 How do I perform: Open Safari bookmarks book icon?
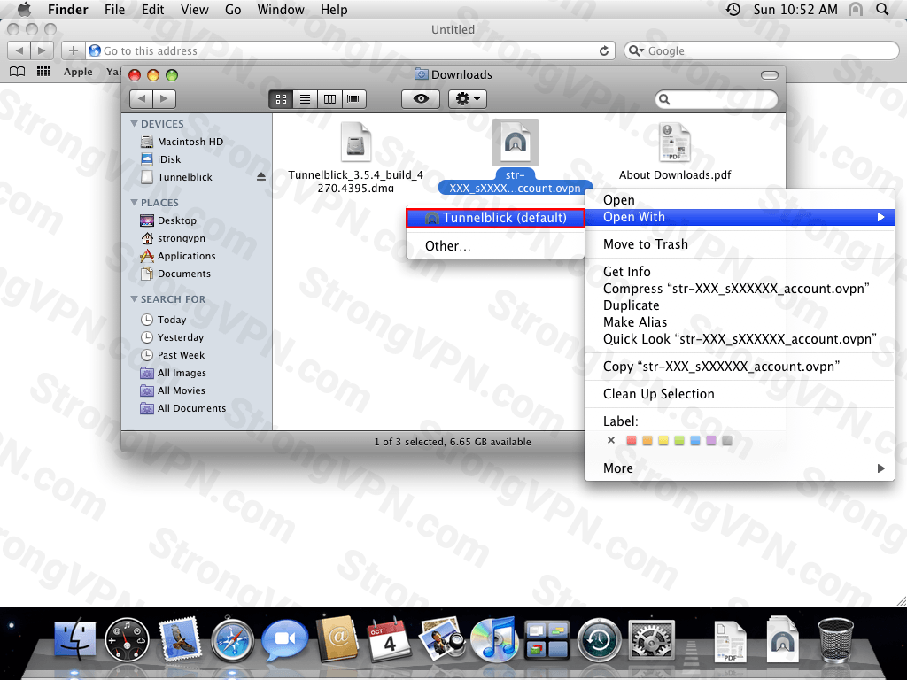(18, 72)
